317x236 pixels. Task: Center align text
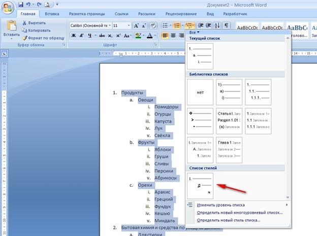point(173,36)
